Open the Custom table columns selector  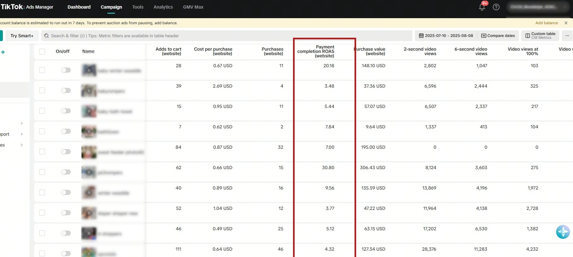coord(540,36)
